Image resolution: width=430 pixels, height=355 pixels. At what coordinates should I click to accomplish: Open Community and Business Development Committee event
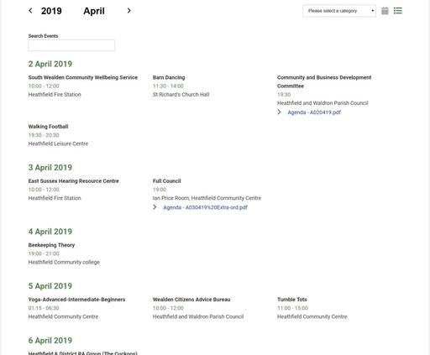coord(324,81)
